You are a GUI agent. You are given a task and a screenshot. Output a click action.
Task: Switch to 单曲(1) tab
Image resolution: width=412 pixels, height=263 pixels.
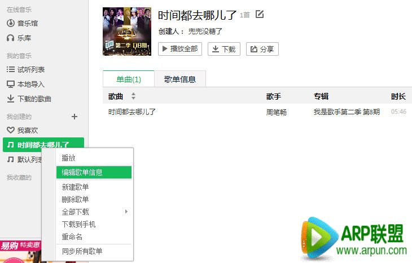tap(129, 79)
